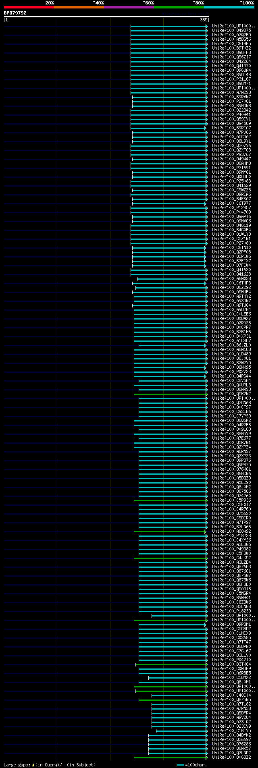The height and width of the screenshot is (768, 258).
Task: Click the red ~20% identity legend segment
Action: [29, 7]
